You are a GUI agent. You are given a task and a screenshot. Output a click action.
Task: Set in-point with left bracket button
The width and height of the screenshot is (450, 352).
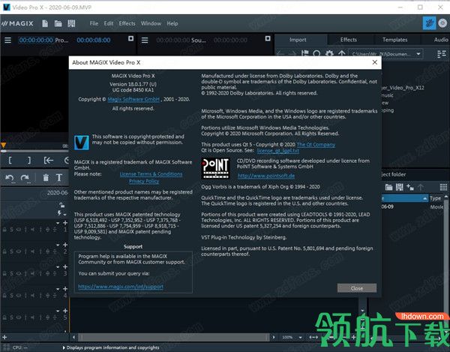click(x=10, y=160)
